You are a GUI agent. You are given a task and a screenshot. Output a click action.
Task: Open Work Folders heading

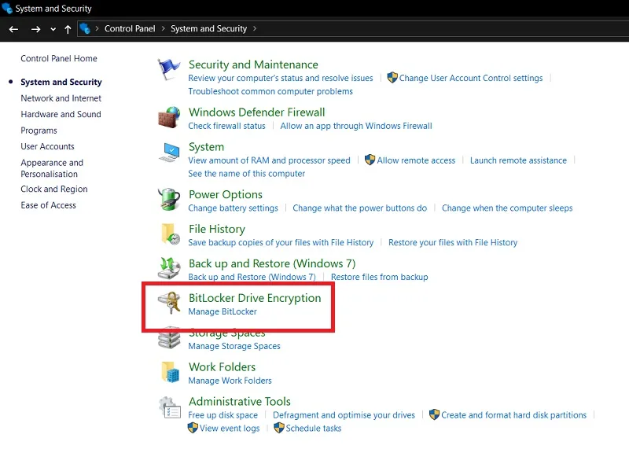click(x=222, y=367)
